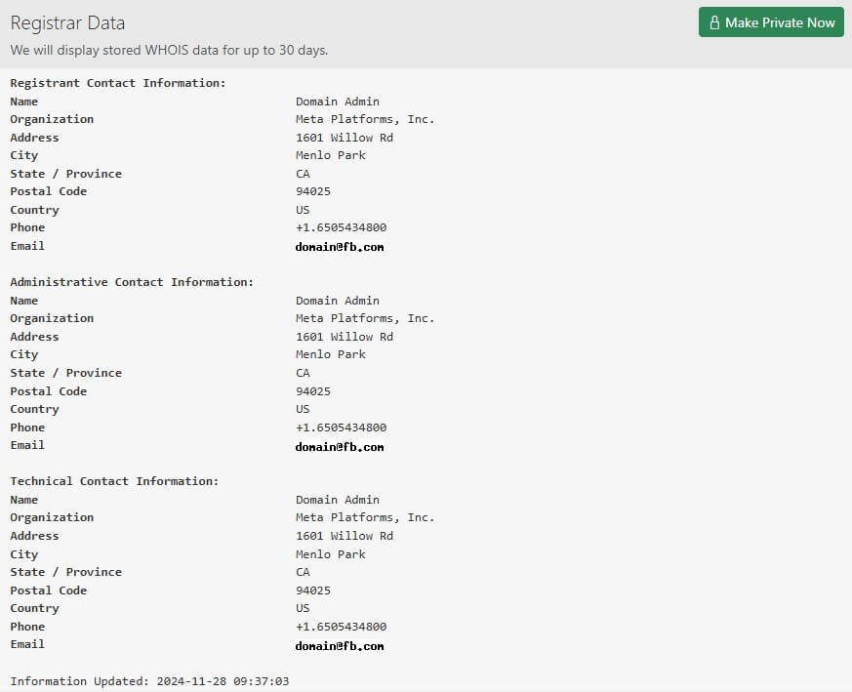Click the Registrar Data page title

click(x=66, y=22)
